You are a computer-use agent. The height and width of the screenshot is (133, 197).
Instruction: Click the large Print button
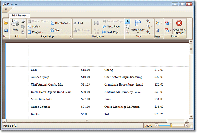point(15,25)
